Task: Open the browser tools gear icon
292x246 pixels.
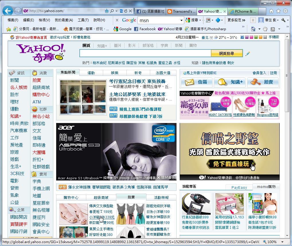Action: pos(285,11)
